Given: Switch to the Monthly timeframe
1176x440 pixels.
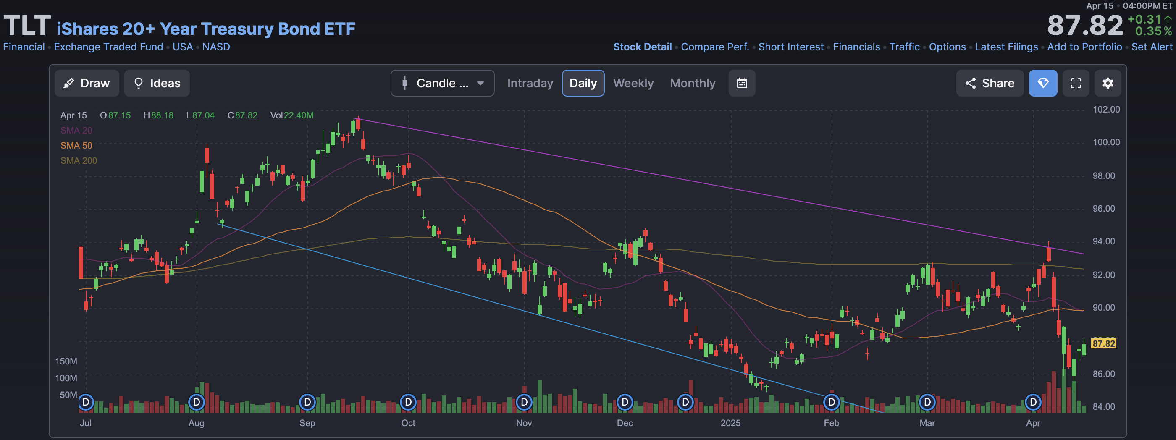Looking at the screenshot, I should coord(693,83).
